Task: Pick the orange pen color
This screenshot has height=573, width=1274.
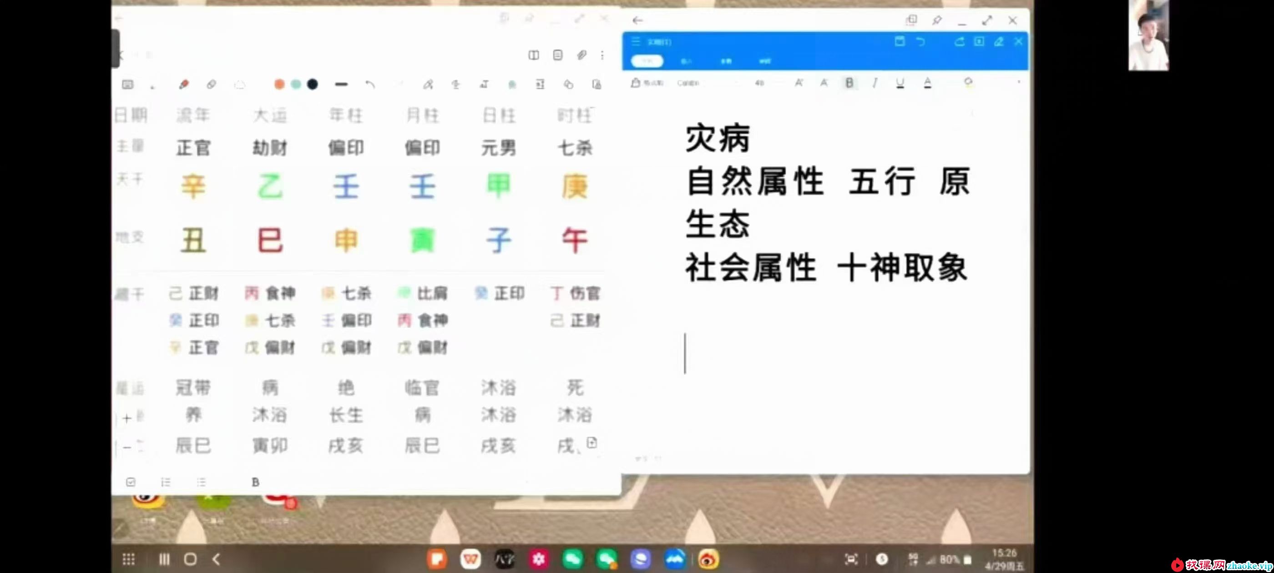Action: pyautogui.click(x=279, y=85)
